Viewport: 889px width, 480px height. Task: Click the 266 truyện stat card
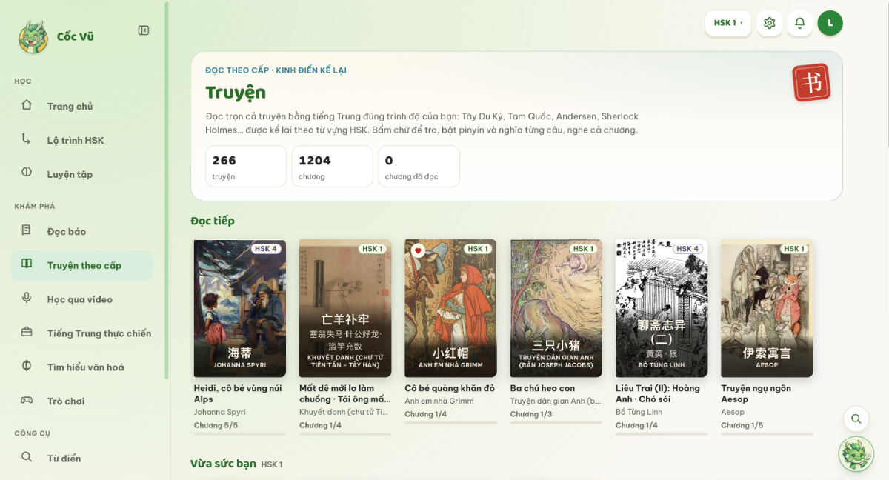click(x=246, y=166)
